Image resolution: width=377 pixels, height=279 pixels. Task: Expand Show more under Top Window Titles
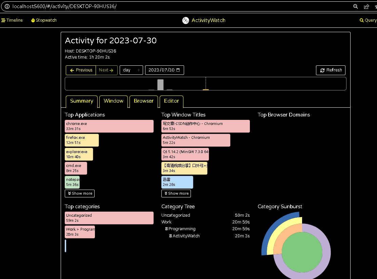(x=176, y=194)
